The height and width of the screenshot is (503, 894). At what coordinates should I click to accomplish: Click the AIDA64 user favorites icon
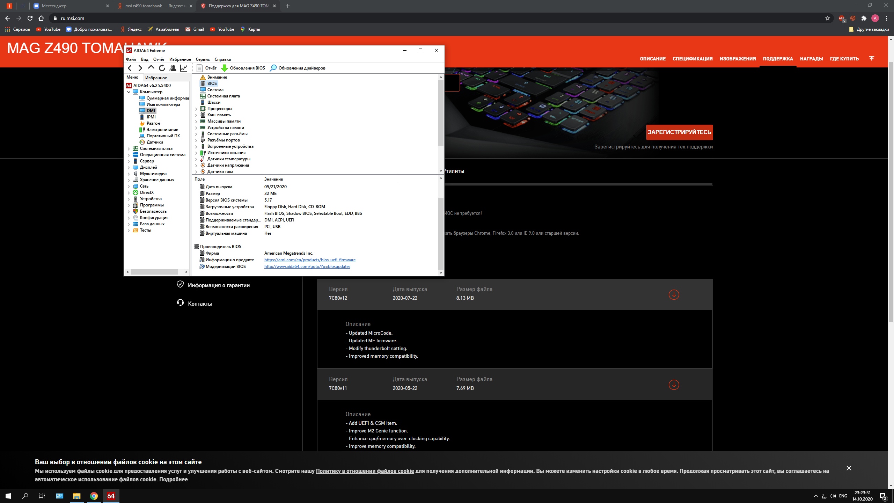point(173,68)
